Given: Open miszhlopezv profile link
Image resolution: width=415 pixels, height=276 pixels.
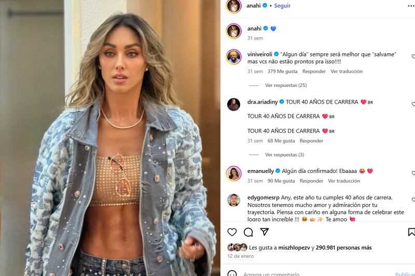Looking at the screenshot, I should 294,248.
